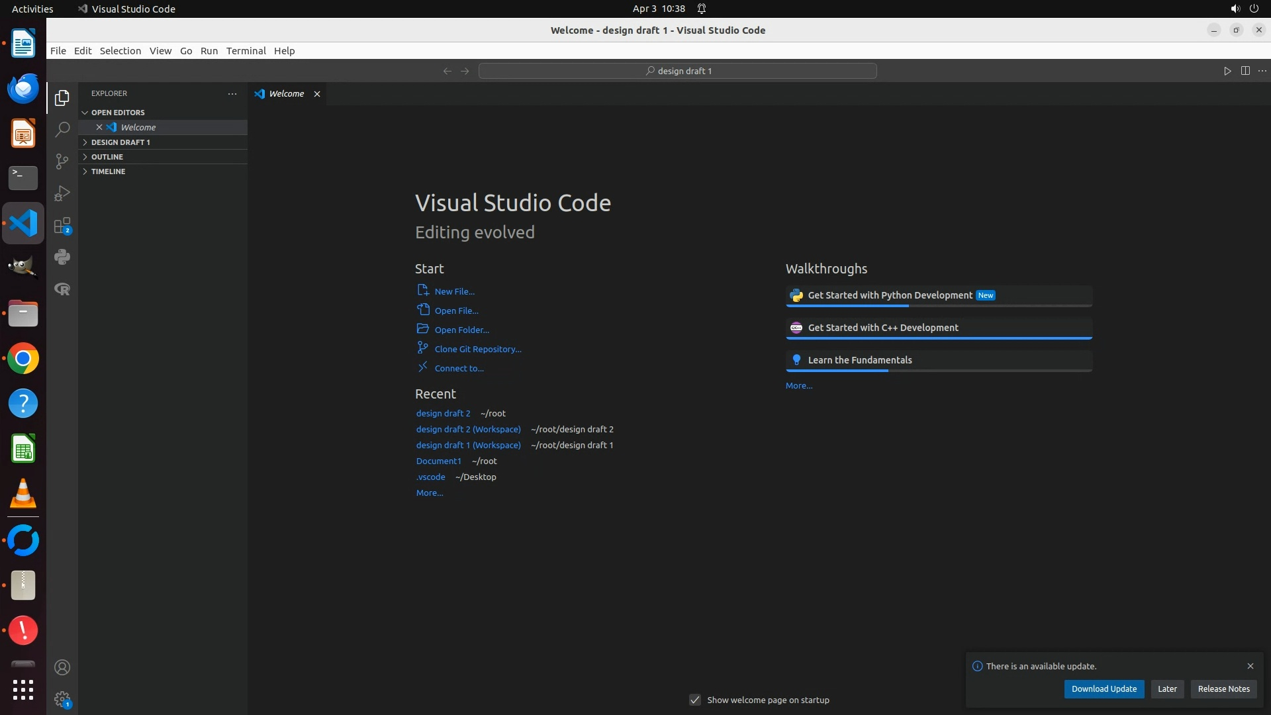Open the Search view in activity bar
Screen dimensions: 1271x715
pos(62,130)
